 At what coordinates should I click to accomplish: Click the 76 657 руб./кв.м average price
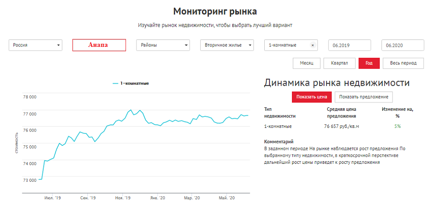point(341,126)
